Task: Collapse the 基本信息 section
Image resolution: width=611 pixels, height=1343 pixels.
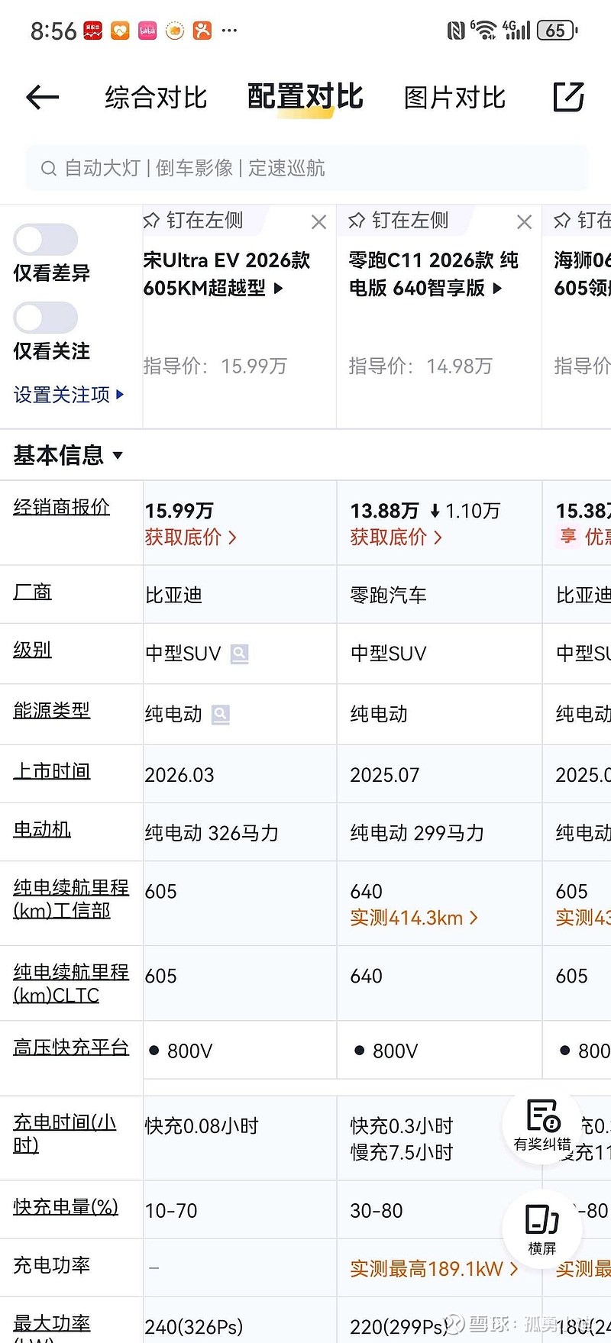Action: (x=68, y=455)
